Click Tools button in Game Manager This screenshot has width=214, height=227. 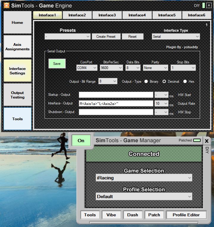90,215
